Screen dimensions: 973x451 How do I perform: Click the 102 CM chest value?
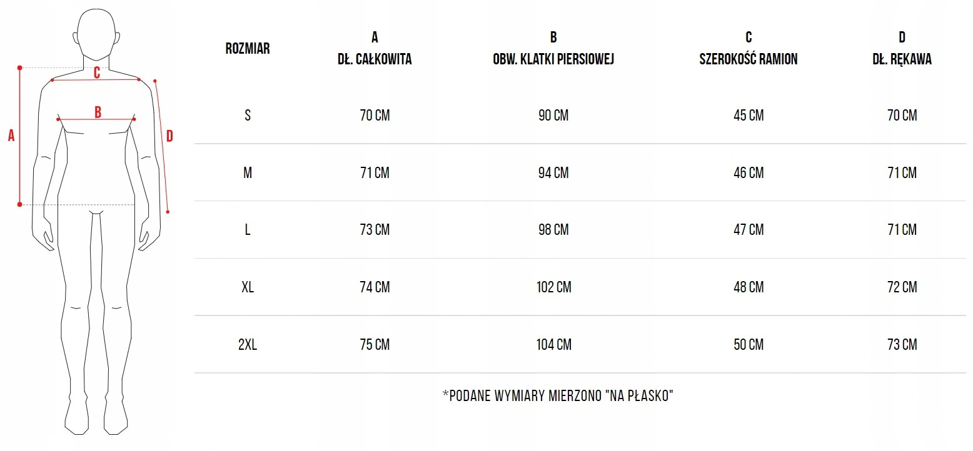point(553,287)
